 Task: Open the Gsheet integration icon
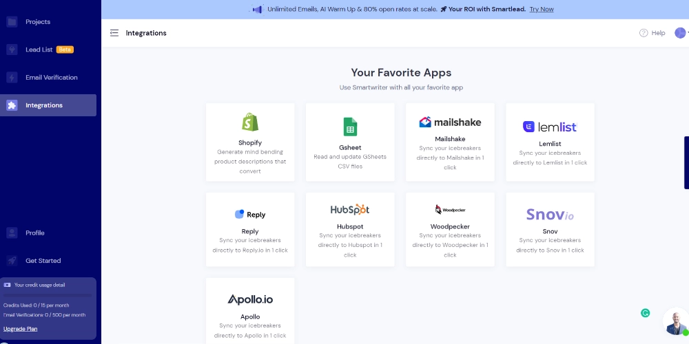[350, 127]
